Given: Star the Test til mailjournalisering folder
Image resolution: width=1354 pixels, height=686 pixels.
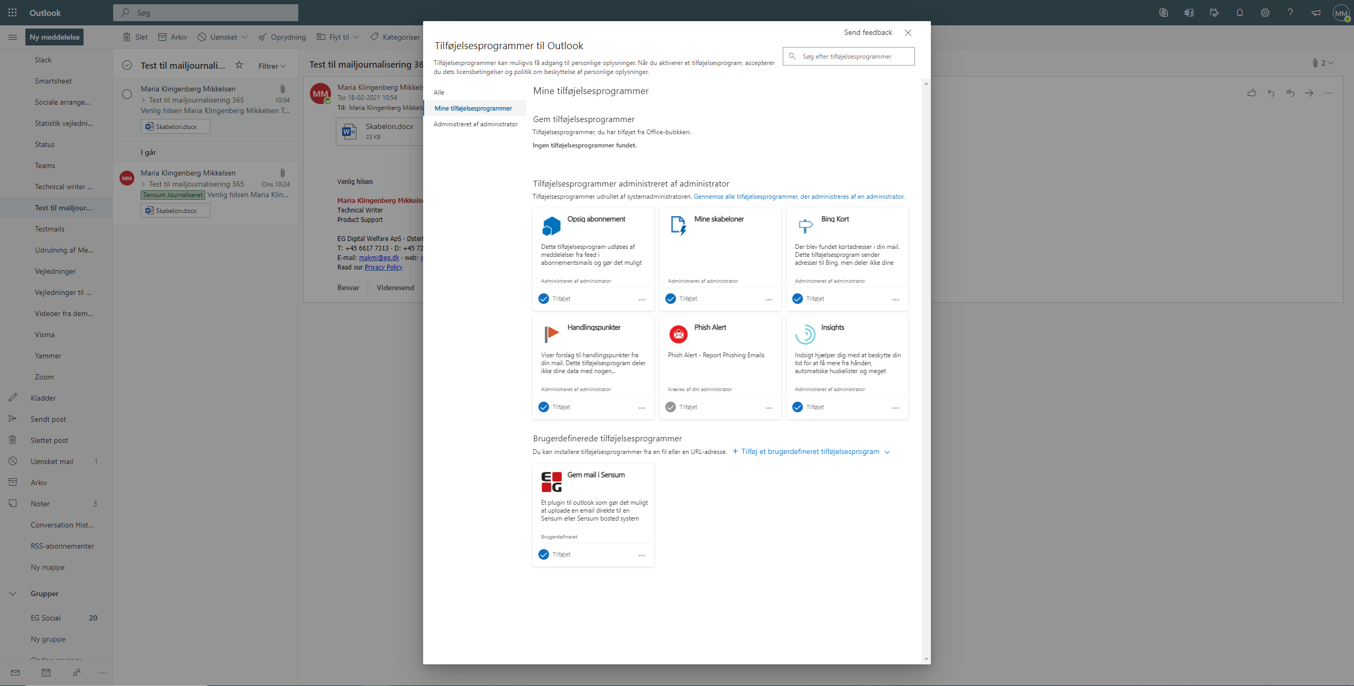Looking at the screenshot, I should point(239,65).
